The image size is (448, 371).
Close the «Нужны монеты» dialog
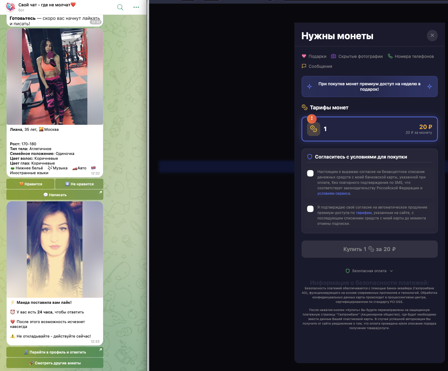point(432,36)
